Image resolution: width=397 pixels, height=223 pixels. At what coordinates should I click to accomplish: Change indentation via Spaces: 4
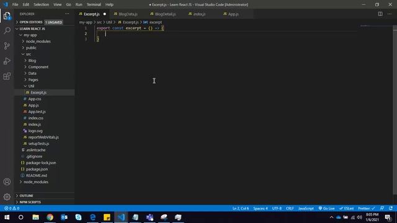tap(261, 208)
